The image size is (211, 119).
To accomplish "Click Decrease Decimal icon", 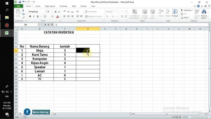I will tap(126, 16).
